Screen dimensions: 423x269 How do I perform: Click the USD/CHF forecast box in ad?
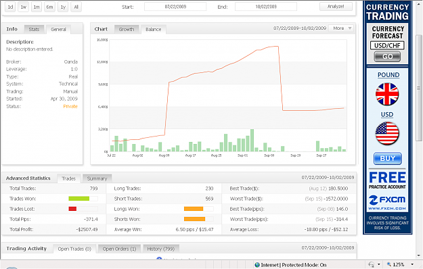click(x=387, y=45)
